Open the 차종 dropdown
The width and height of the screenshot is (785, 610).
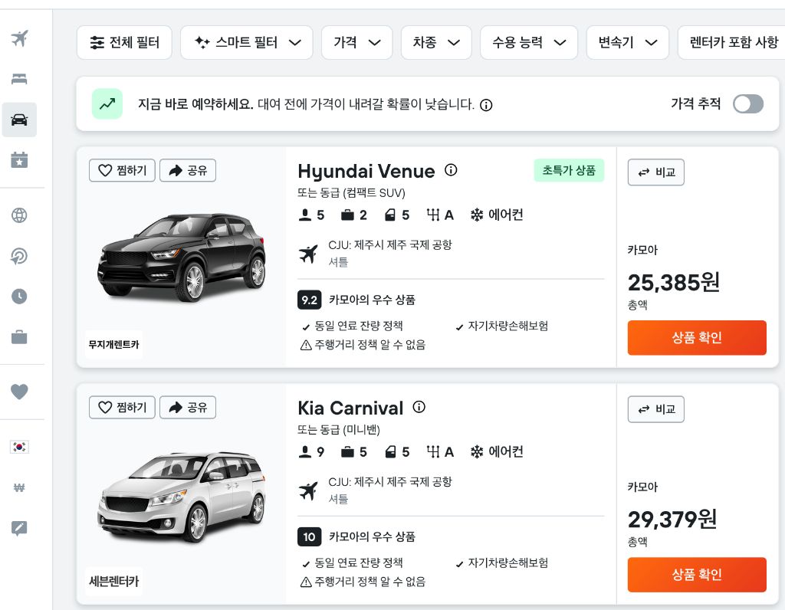click(435, 43)
